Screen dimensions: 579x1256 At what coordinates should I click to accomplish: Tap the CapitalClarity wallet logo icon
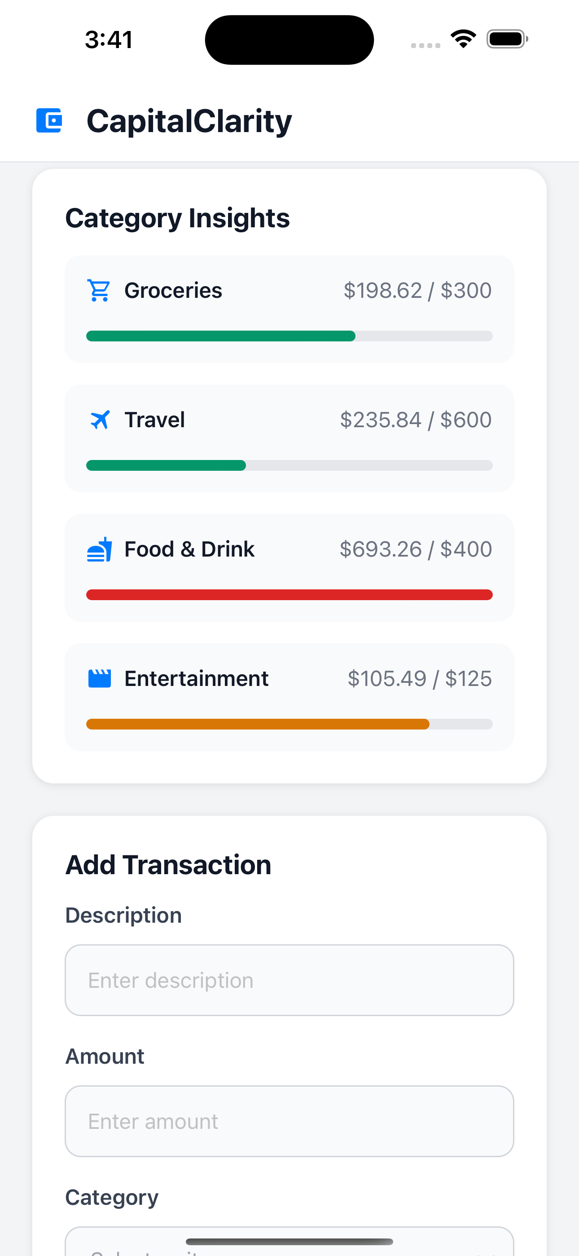tap(49, 120)
